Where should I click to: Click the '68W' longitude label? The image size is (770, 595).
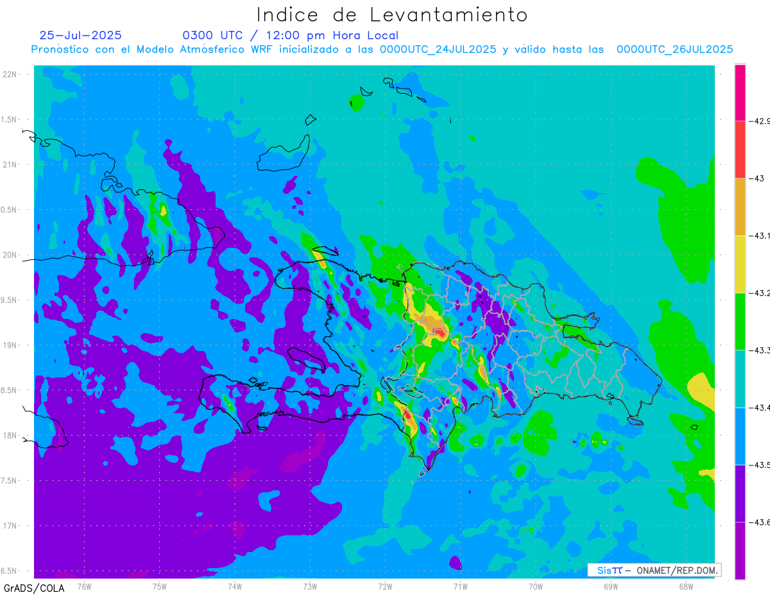(686, 587)
